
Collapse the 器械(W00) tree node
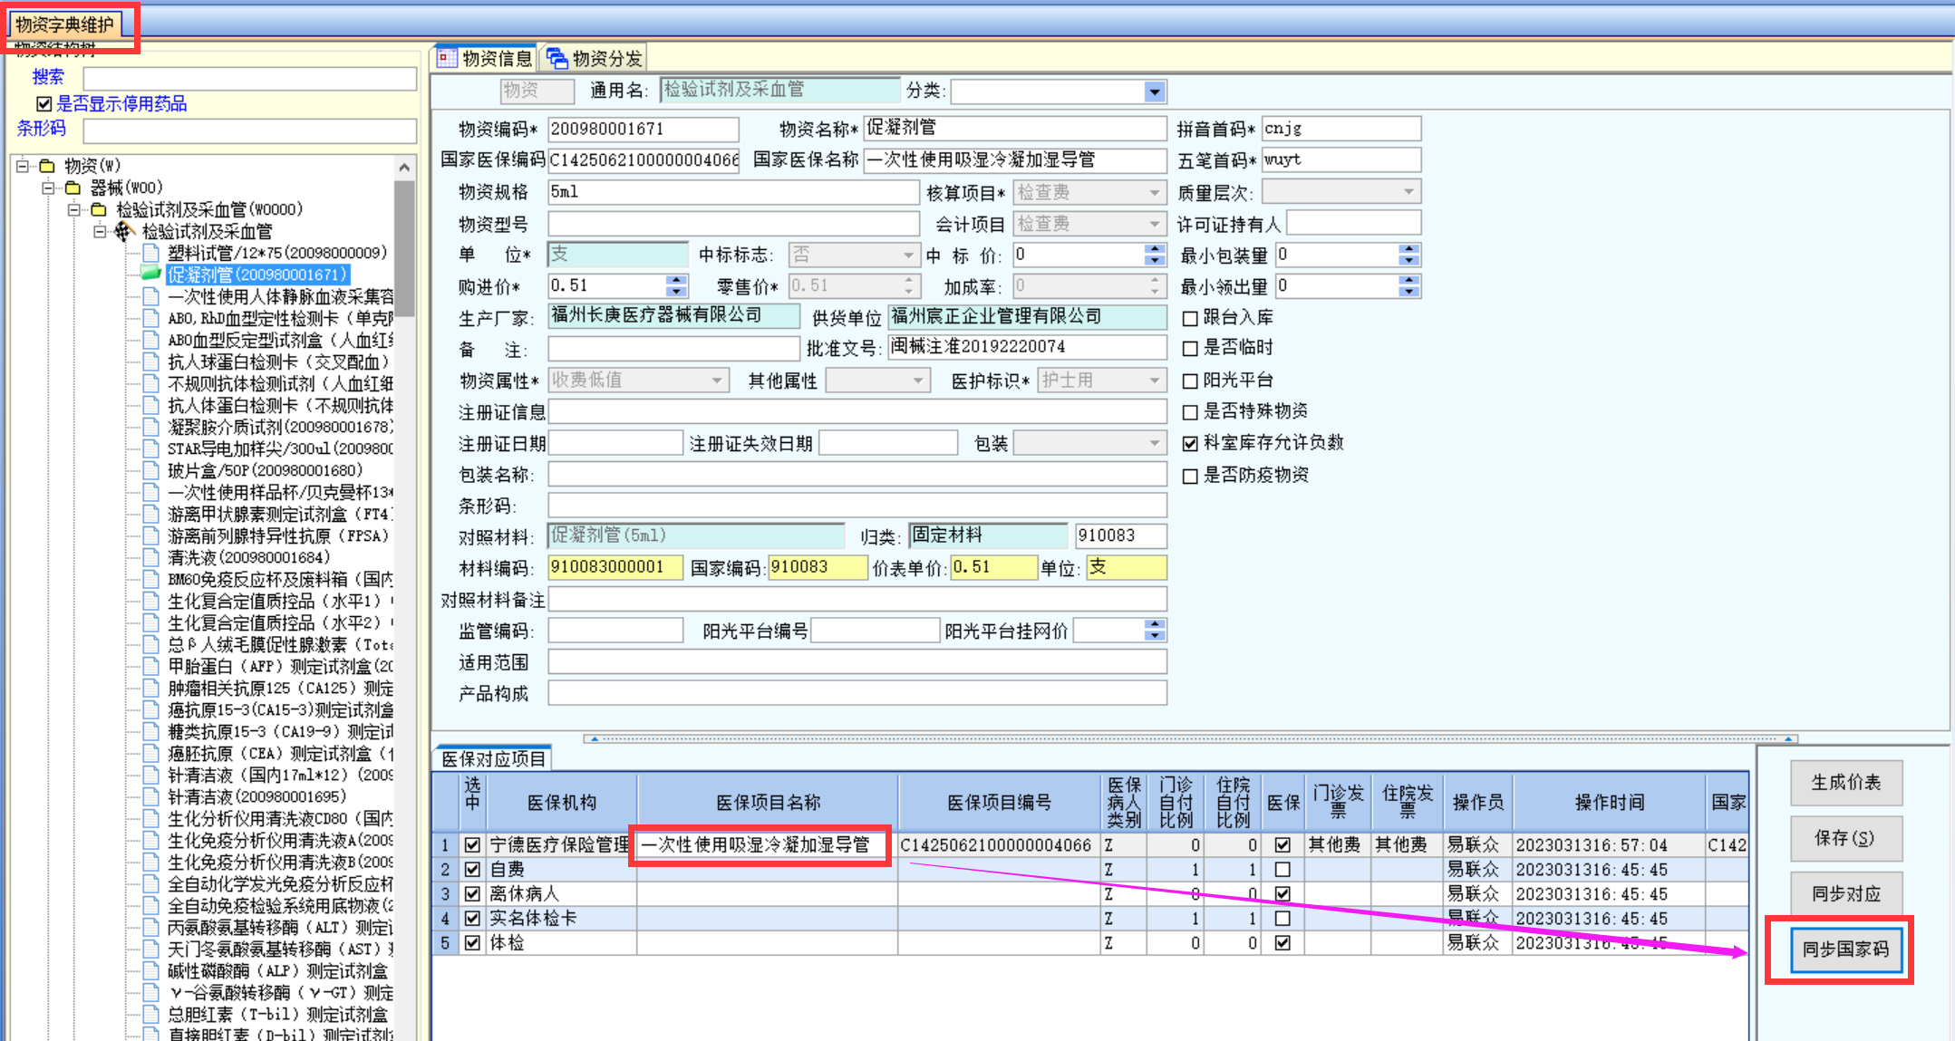(x=48, y=188)
